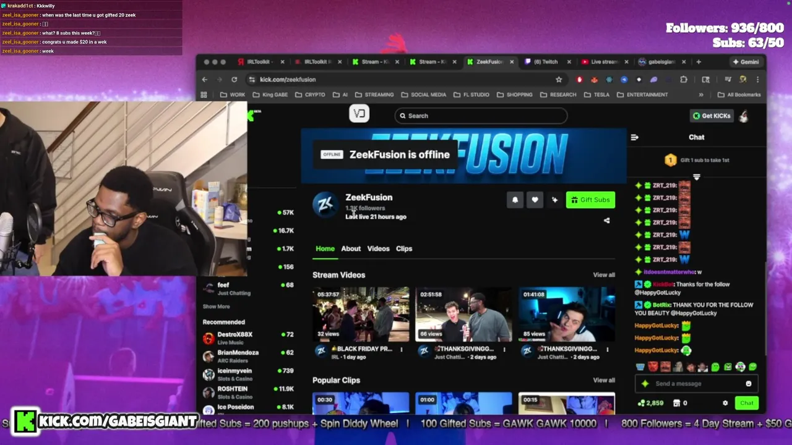Expand the gift leaderboard arrow
The width and height of the screenshot is (792, 445).
(x=697, y=177)
